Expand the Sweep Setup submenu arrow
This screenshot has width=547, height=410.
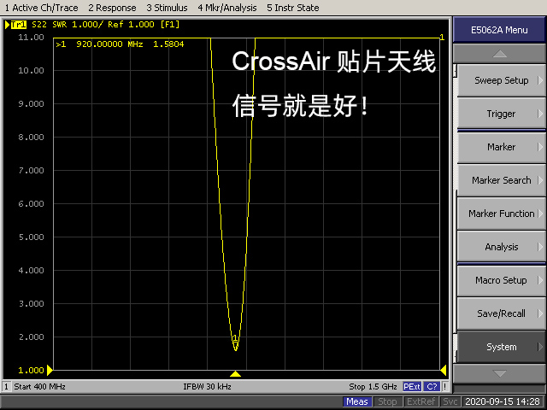(540, 80)
